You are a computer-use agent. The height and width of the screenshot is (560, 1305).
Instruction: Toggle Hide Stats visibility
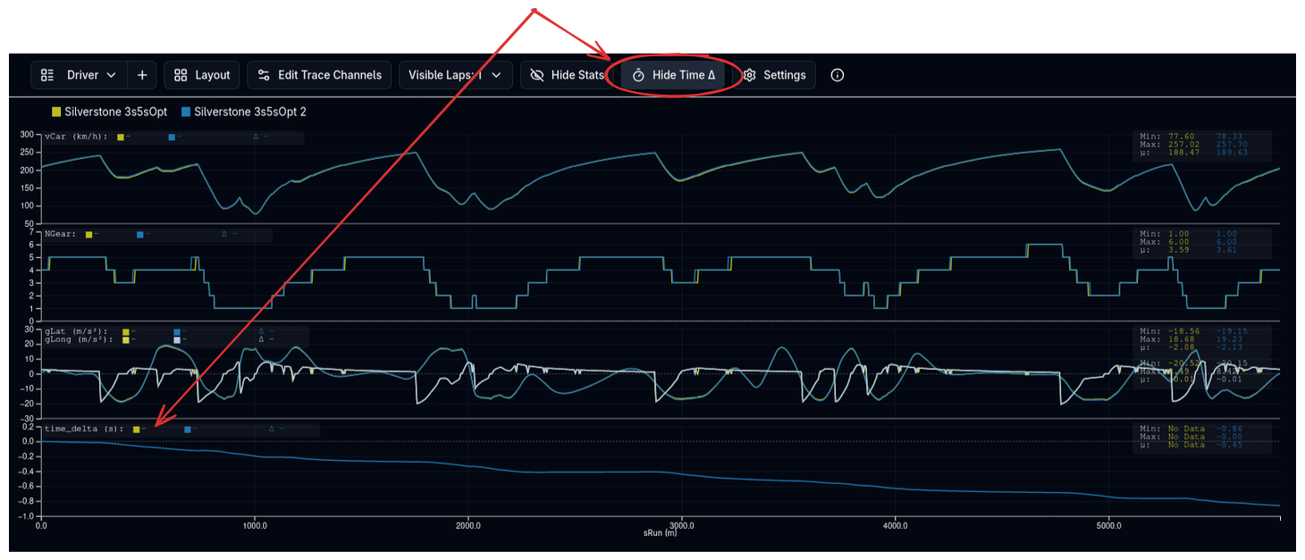[565, 75]
